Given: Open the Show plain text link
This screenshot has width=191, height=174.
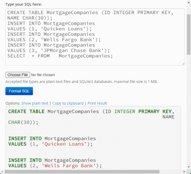Looking at the screenshot, I should click(35, 103).
